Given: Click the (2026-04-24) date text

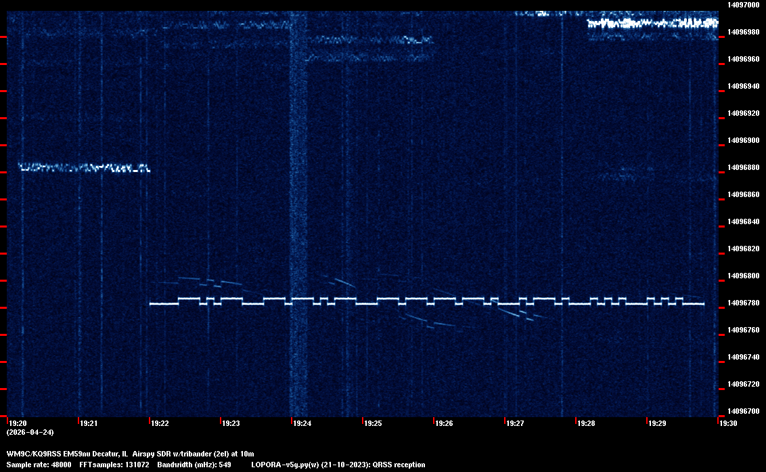Looking at the screenshot, I should point(30,432).
